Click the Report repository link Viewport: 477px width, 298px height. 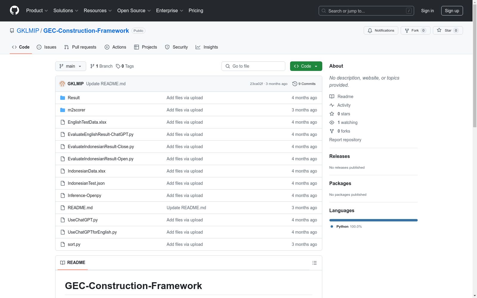(345, 140)
